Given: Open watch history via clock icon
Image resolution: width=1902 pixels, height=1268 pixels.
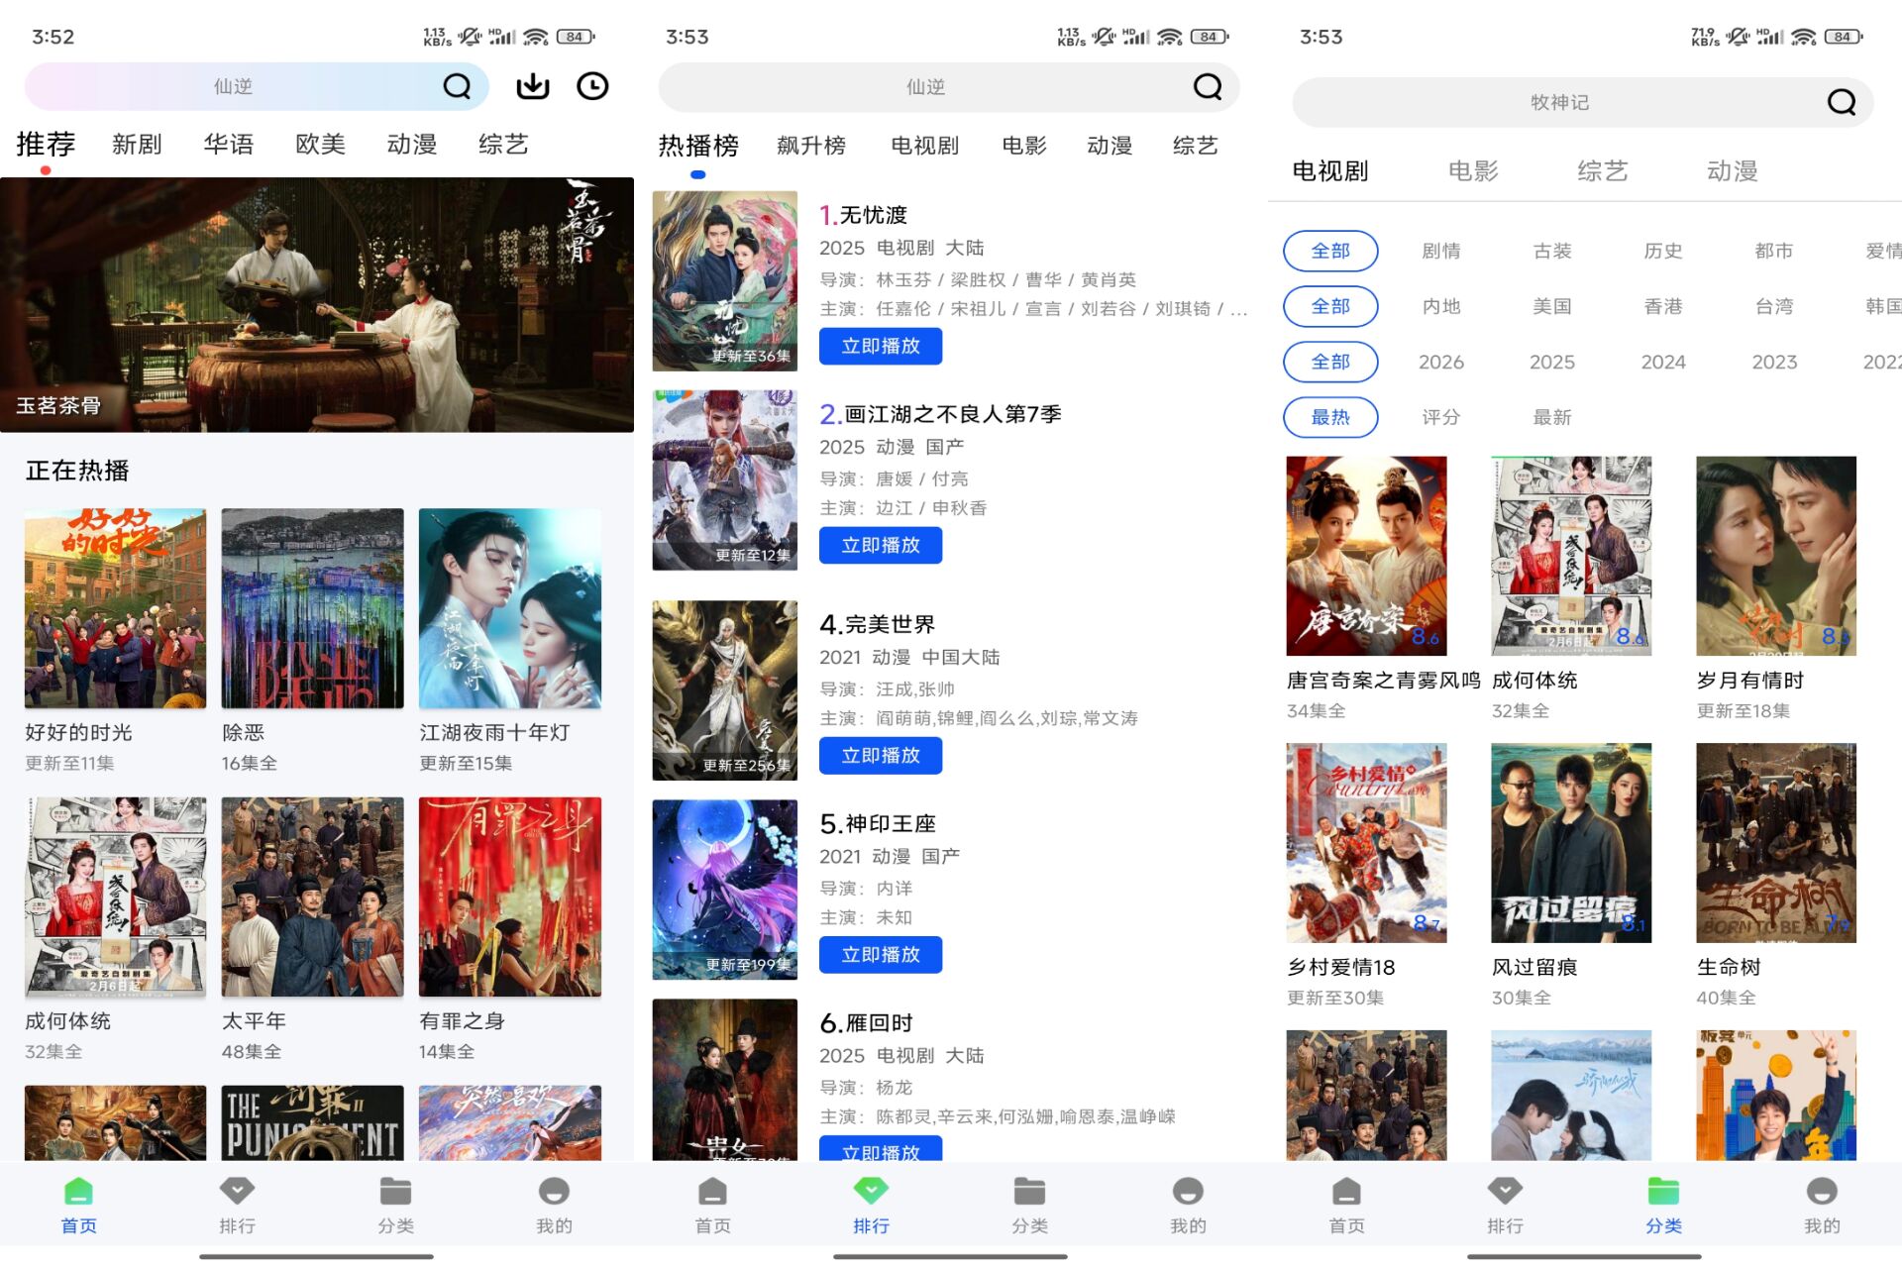Looking at the screenshot, I should (592, 86).
